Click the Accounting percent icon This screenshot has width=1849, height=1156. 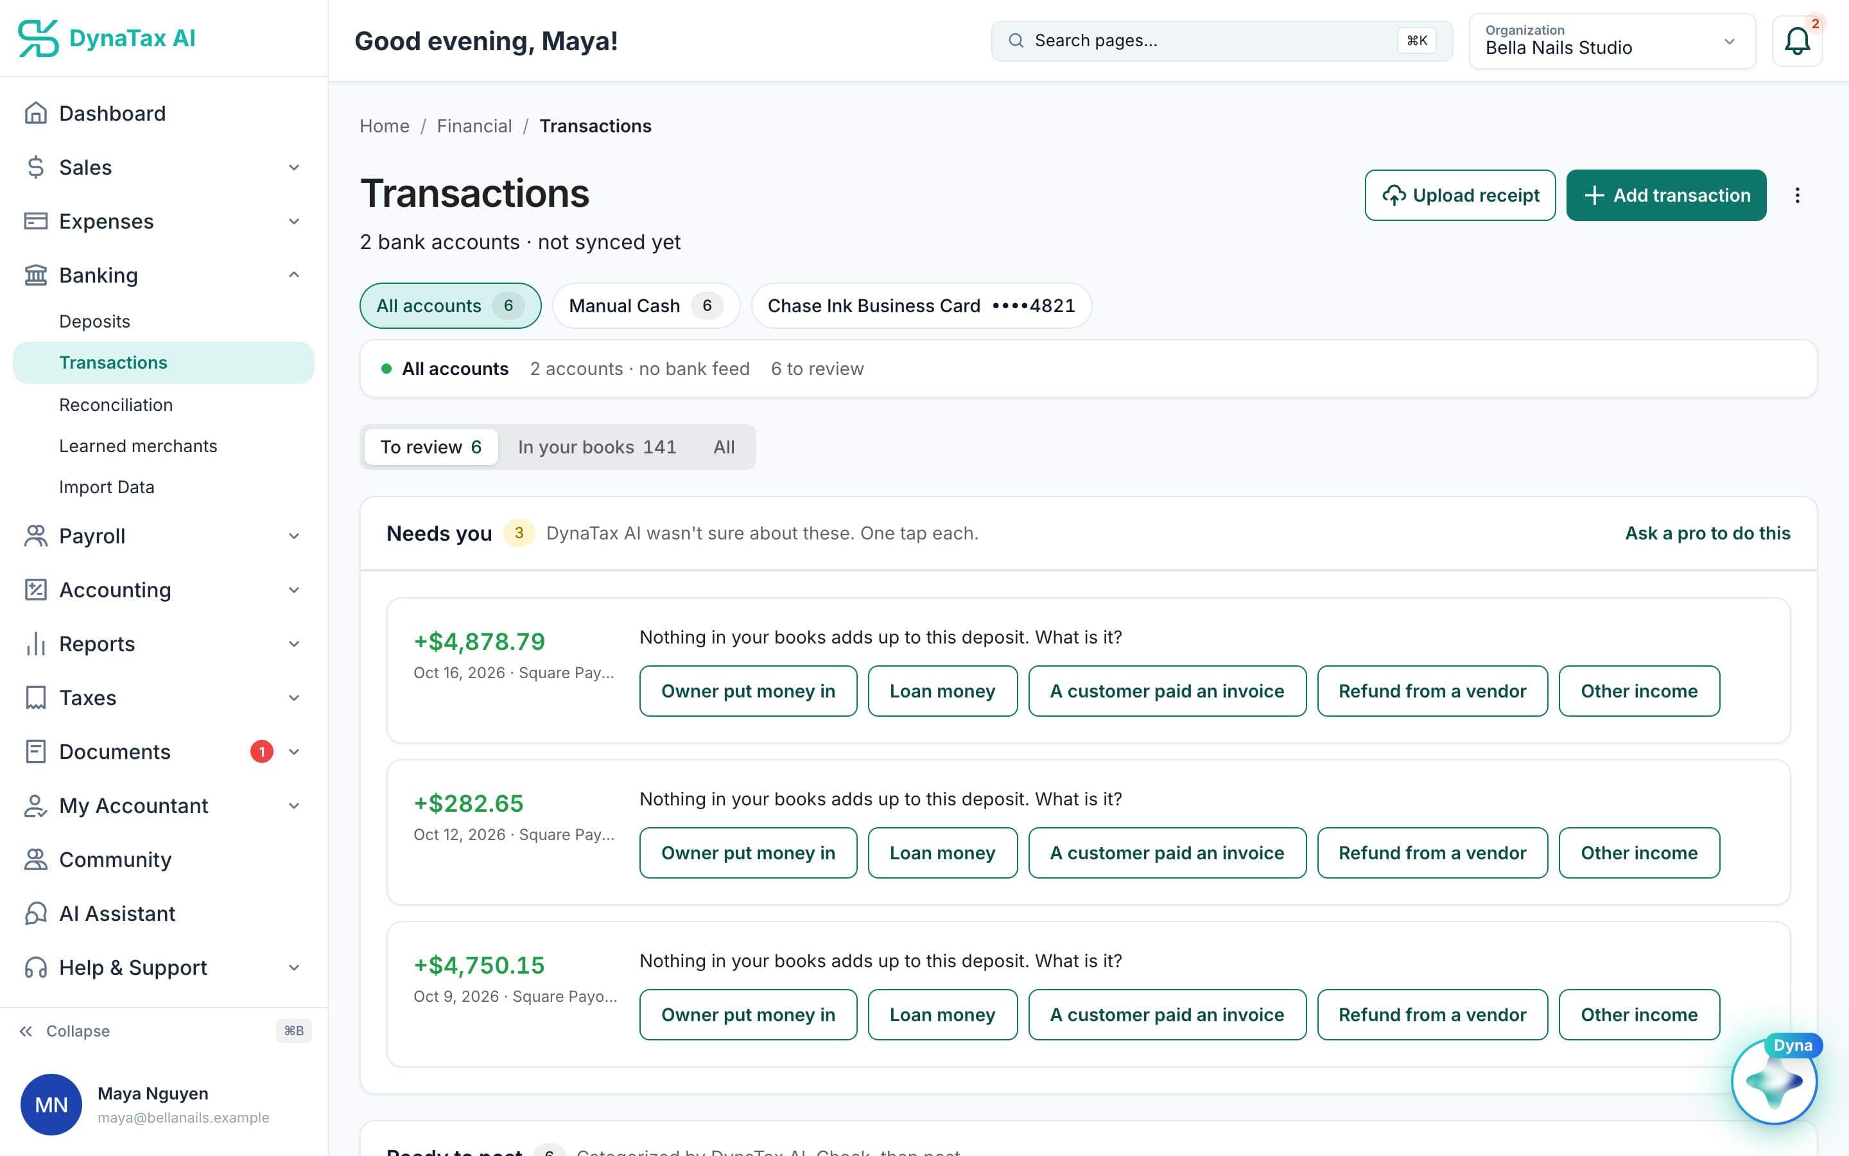(35, 590)
